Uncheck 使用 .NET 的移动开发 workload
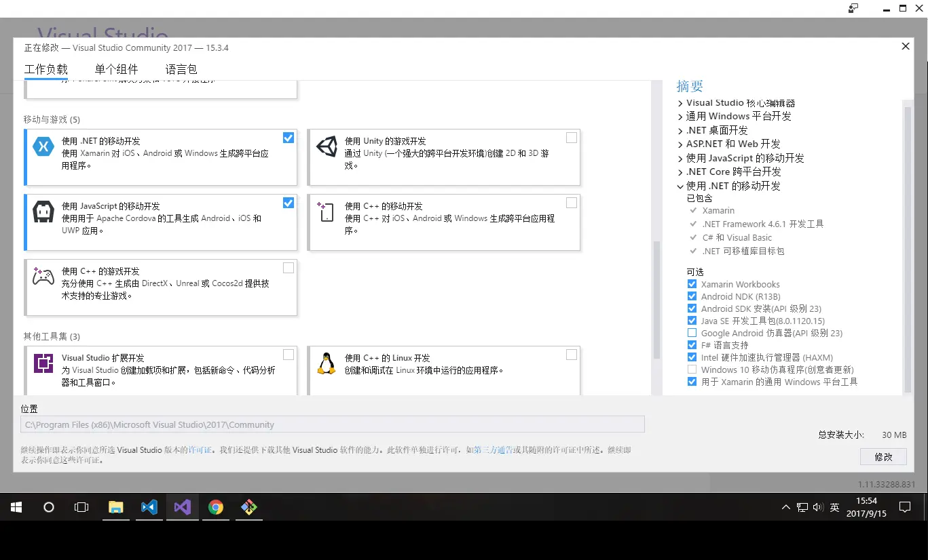928x560 pixels. click(288, 137)
